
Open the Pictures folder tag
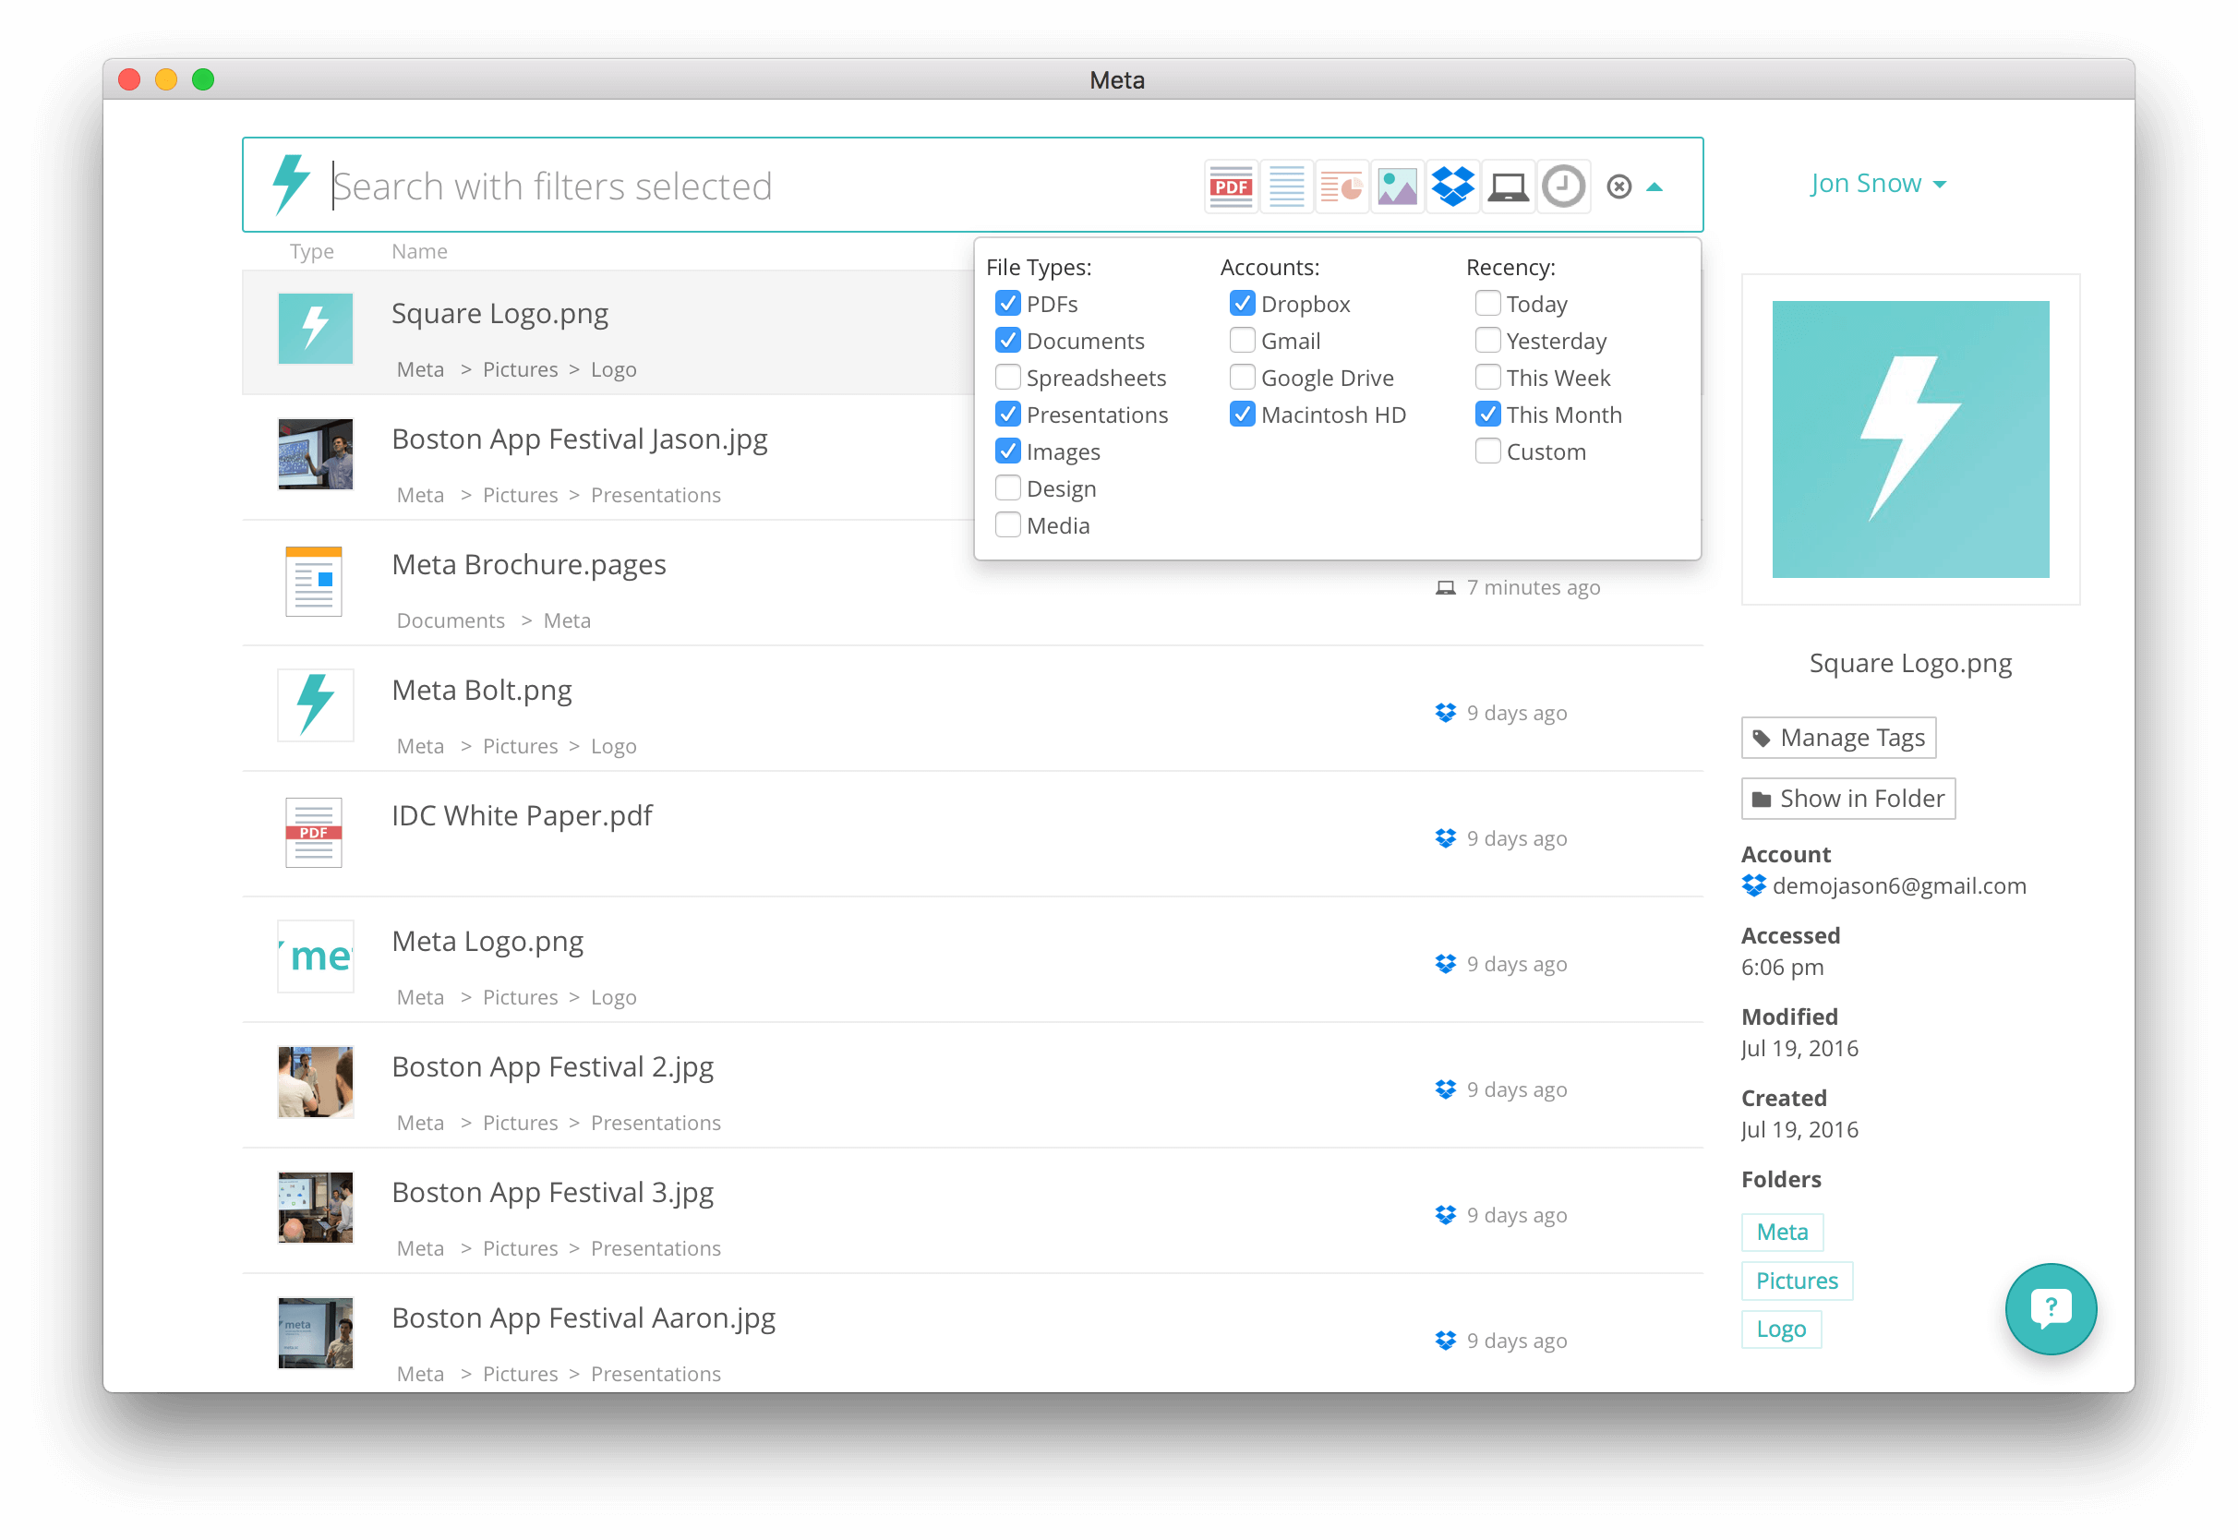[1796, 1281]
